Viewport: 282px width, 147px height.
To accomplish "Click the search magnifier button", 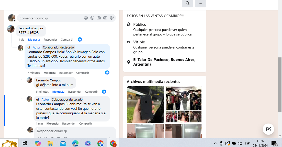I will [x=187, y=3].
